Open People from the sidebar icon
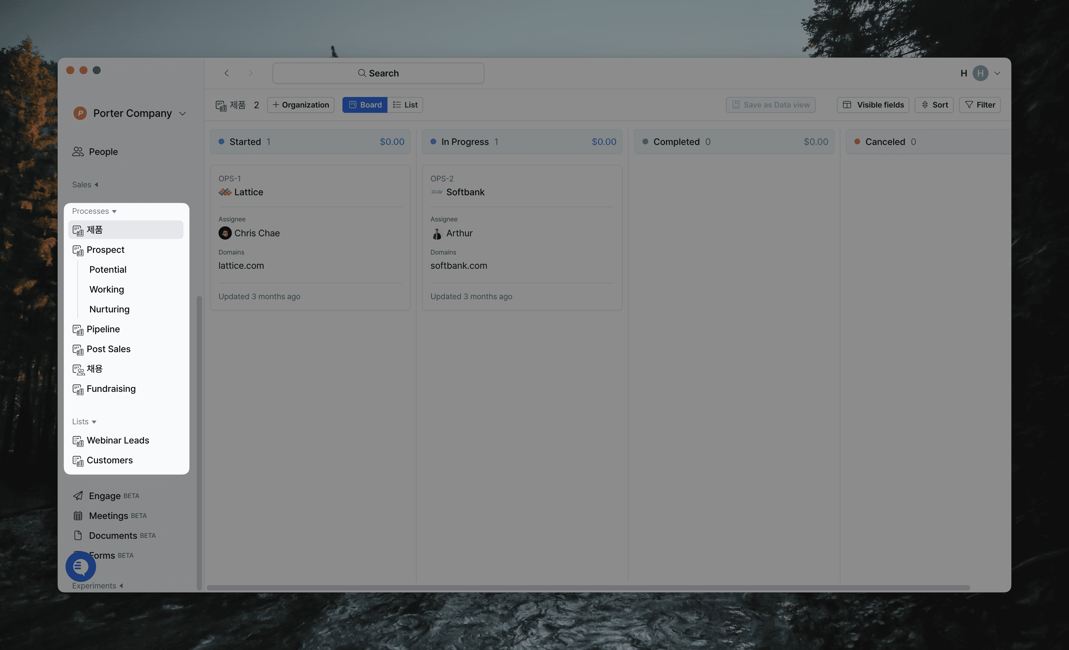Screen dimensions: 1069x650 click(x=78, y=151)
